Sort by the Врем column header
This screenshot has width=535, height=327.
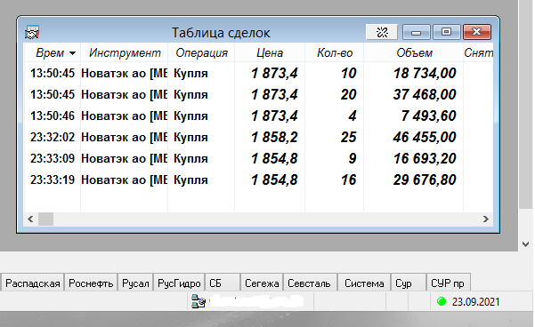point(52,52)
